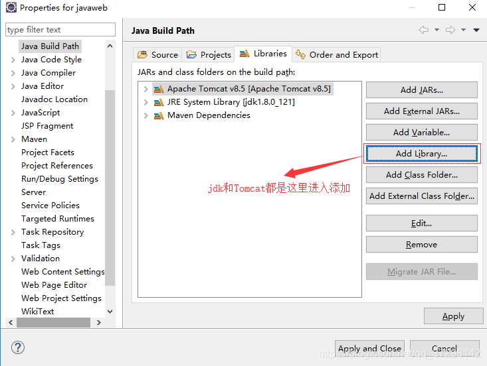487x366 pixels.
Task: Expand the Java Compiler node
Action: (13, 73)
